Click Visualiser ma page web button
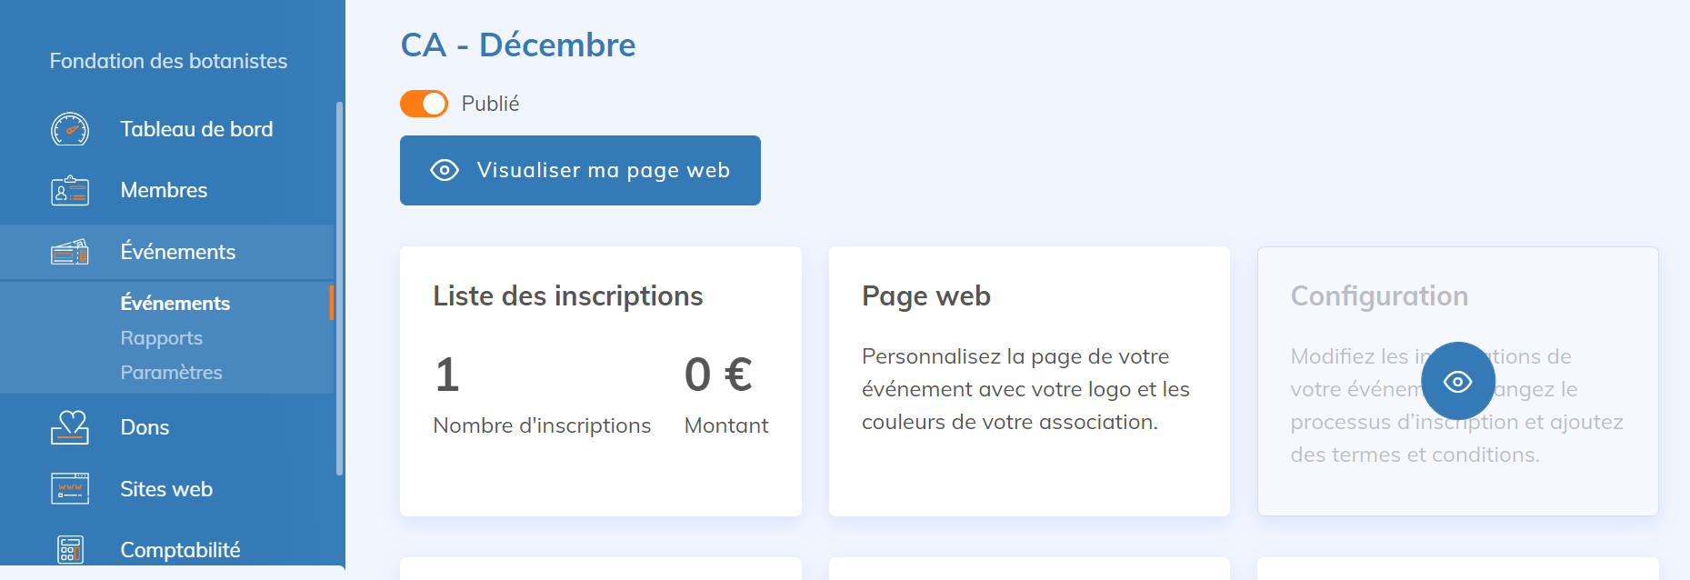 [580, 170]
